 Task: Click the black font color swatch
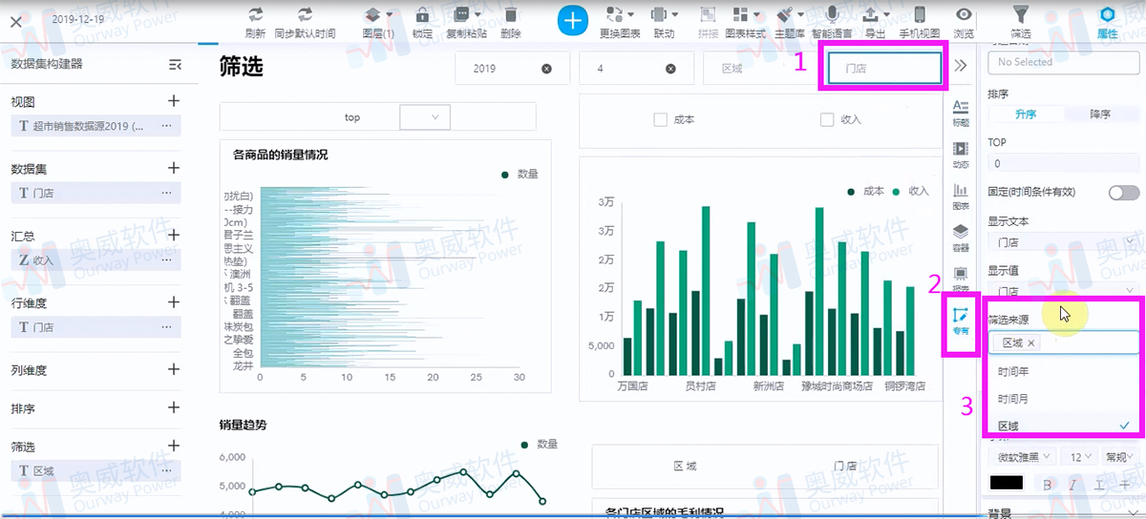point(1006,483)
